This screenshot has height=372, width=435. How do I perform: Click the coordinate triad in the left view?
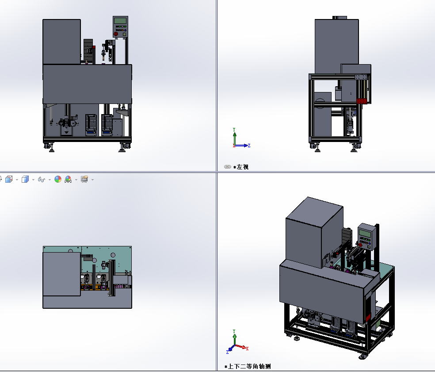(x=241, y=138)
